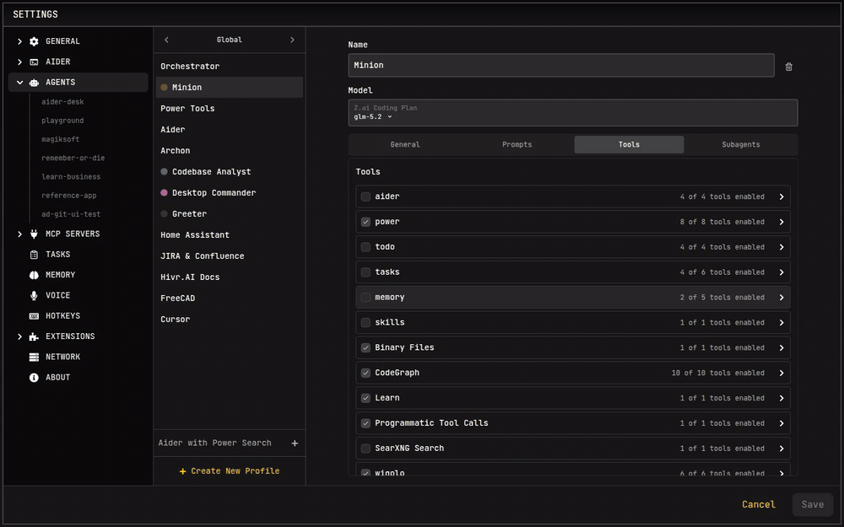Screen dimensions: 844x527
Task: Click plus icon beside Aider with Power Search
Action: [295, 444]
